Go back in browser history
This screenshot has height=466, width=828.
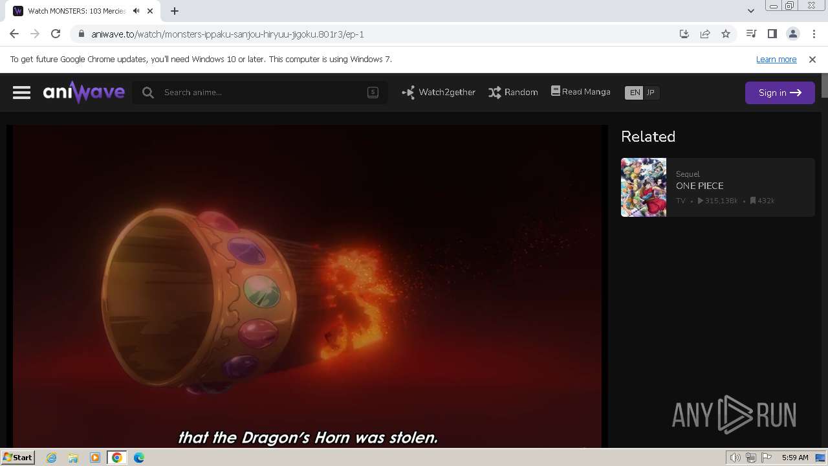[x=14, y=34]
